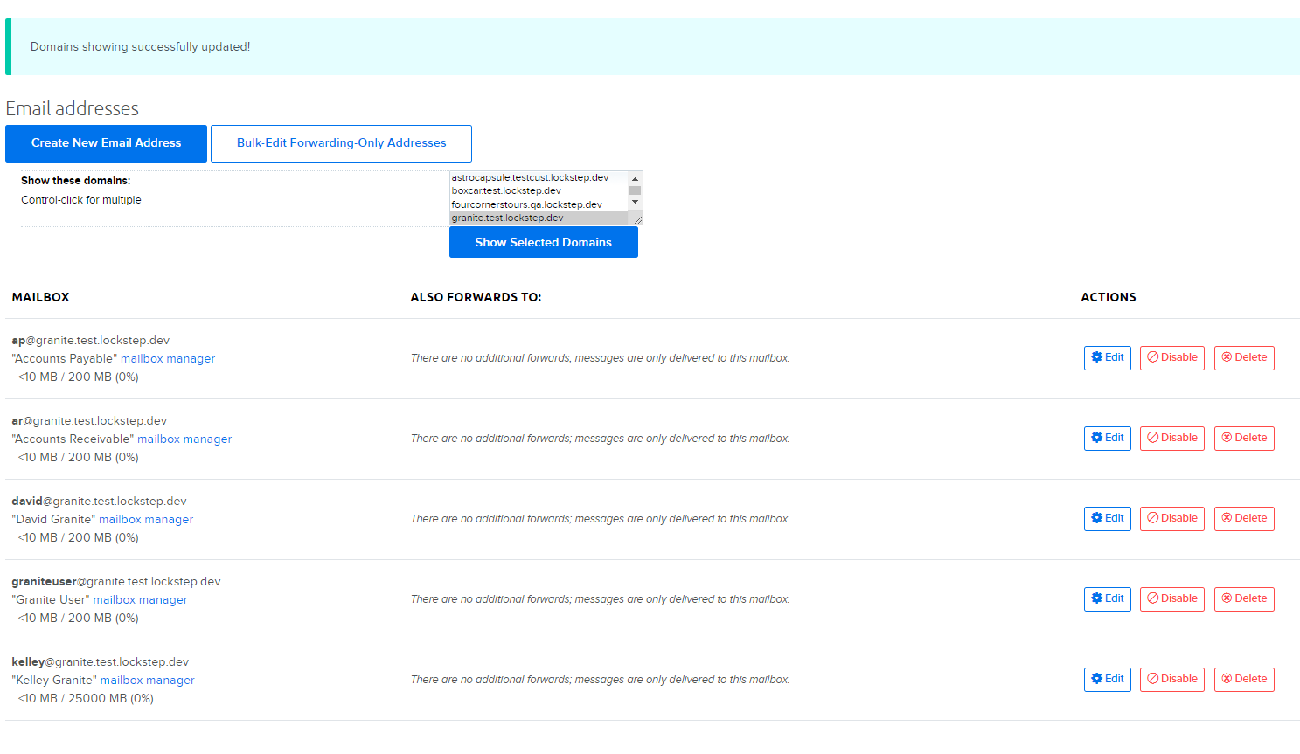
Task: Click the gear icon on Edit for graniteuser@granite.test.lockstep.dev
Action: click(1096, 598)
